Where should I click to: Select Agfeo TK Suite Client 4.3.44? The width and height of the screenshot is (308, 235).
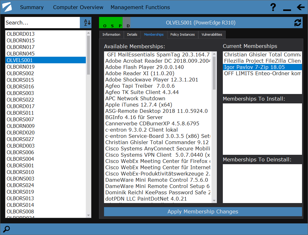tap(158, 92)
